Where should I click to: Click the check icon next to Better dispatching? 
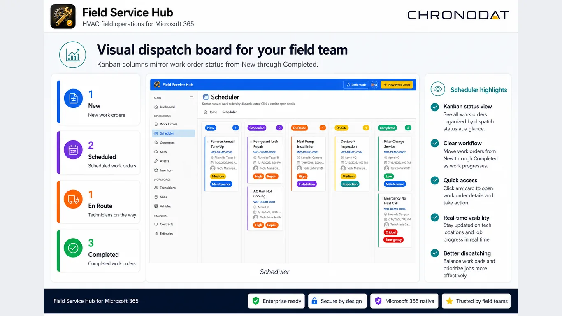pos(434,253)
